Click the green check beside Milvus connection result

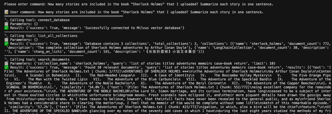[x=6, y=28]
